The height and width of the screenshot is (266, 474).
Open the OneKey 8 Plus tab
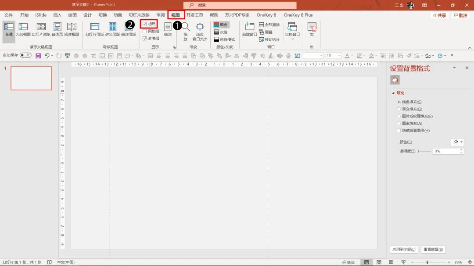coord(298,15)
